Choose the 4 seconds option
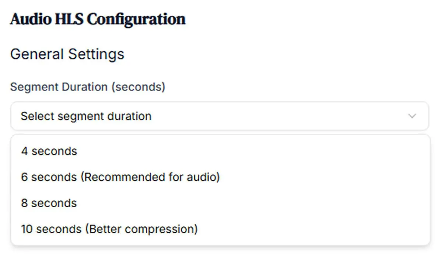Screen dimensions: 442x262 tap(221, 151)
